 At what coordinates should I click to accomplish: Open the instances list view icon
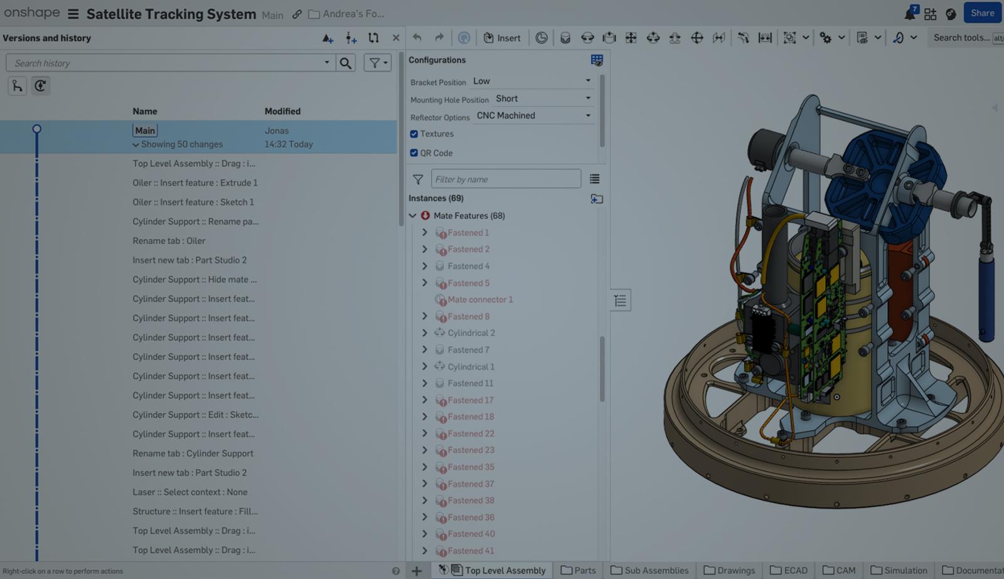[594, 179]
